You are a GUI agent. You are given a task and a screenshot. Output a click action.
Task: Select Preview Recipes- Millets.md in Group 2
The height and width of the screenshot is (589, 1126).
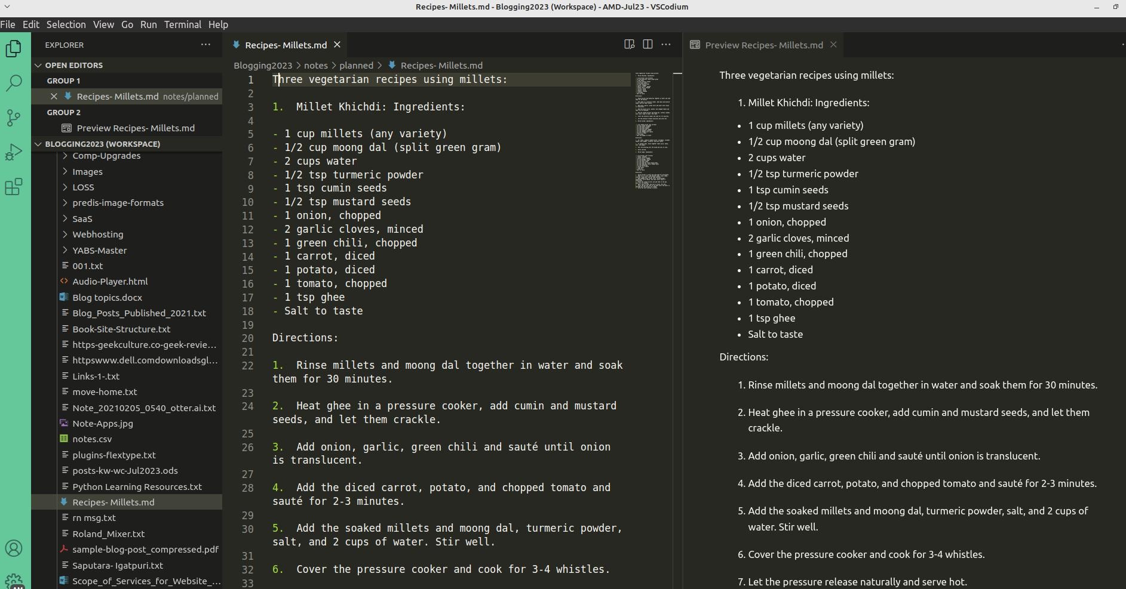click(136, 128)
